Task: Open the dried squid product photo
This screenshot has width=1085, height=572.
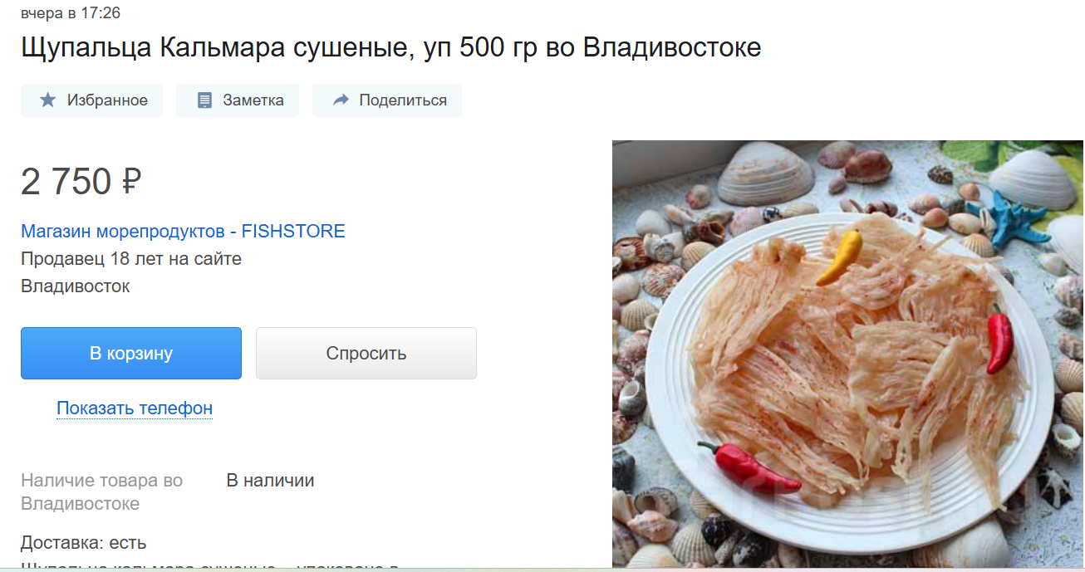Action: point(848,354)
